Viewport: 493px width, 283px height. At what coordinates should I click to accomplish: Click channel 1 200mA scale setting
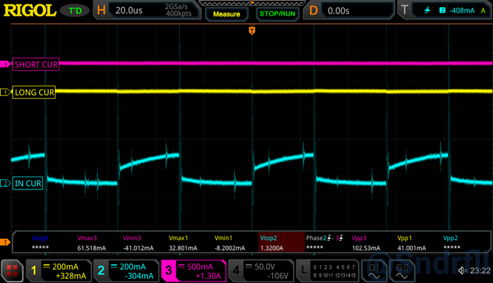pyautogui.click(x=66, y=267)
